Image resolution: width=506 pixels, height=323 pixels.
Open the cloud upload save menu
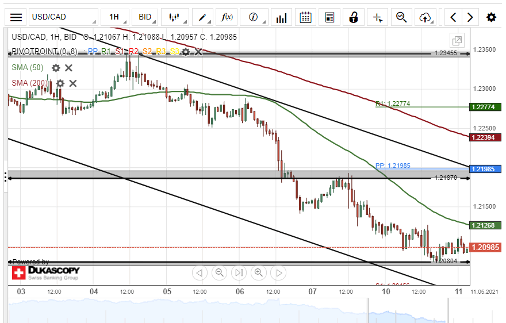click(x=425, y=17)
